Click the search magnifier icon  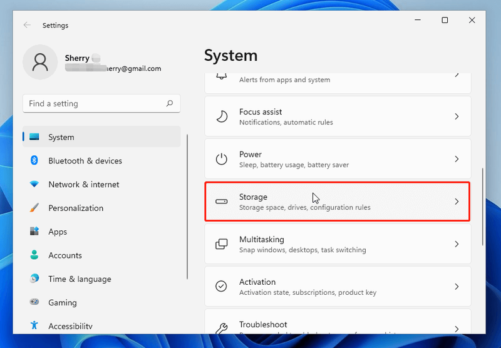point(170,103)
